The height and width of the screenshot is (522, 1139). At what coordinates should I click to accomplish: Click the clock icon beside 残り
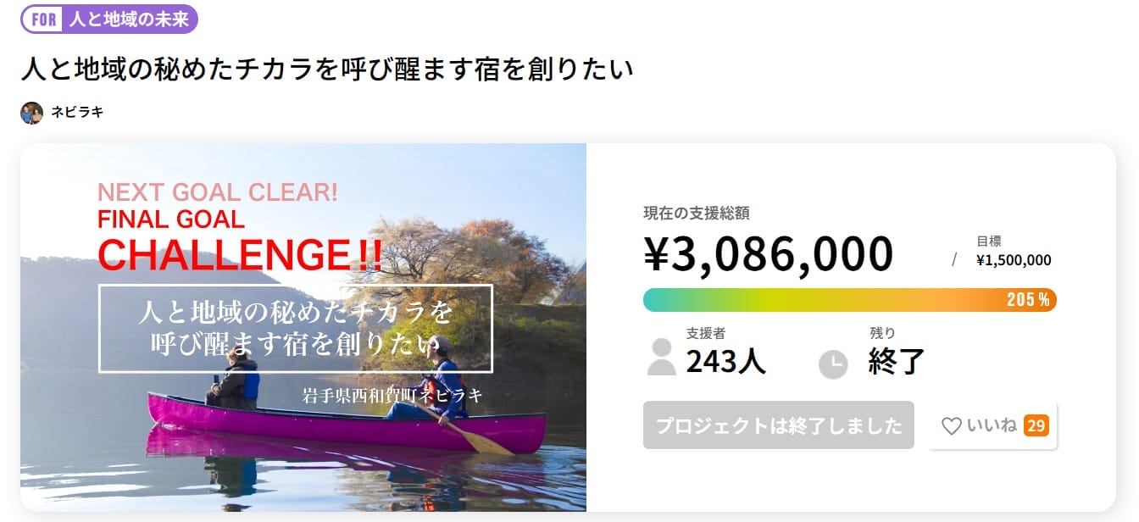point(832,364)
